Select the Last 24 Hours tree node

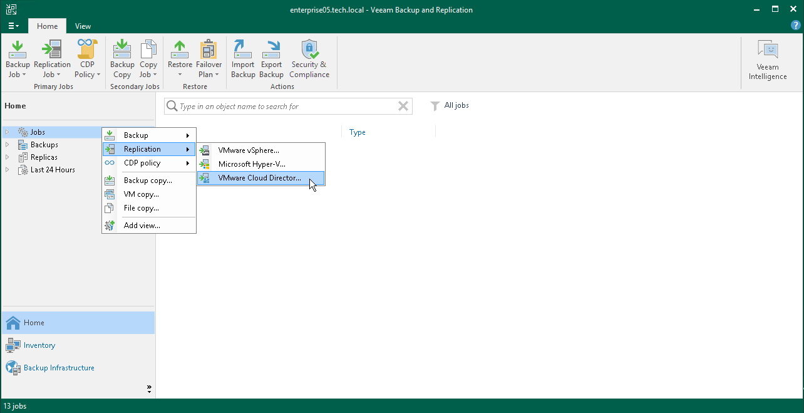[x=53, y=170]
